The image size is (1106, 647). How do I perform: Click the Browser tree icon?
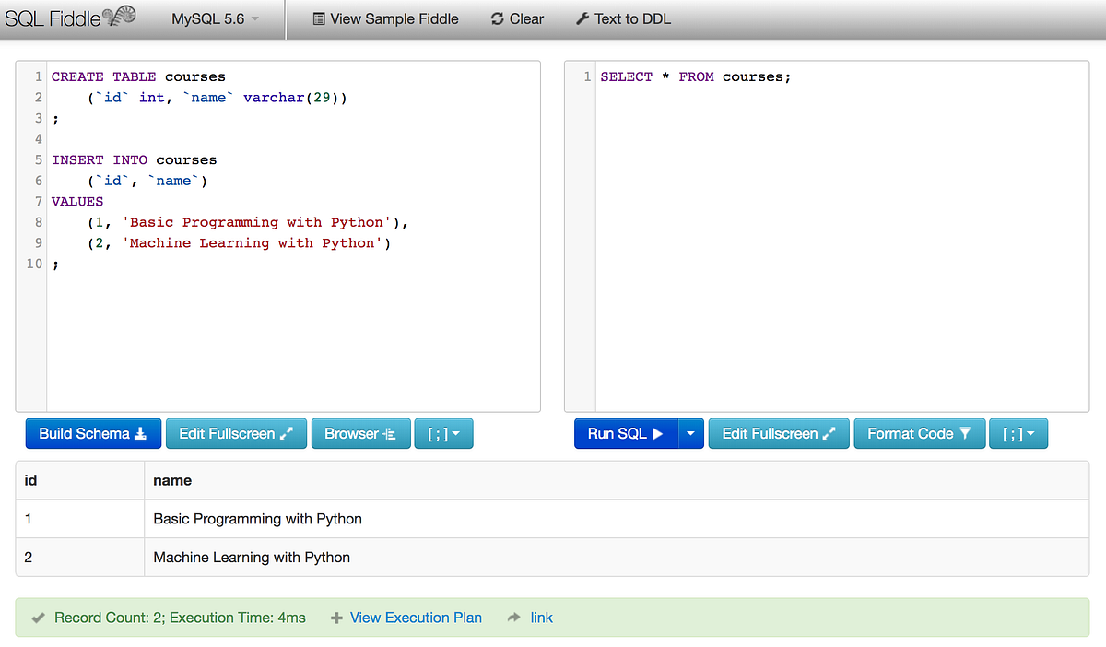click(x=389, y=433)
